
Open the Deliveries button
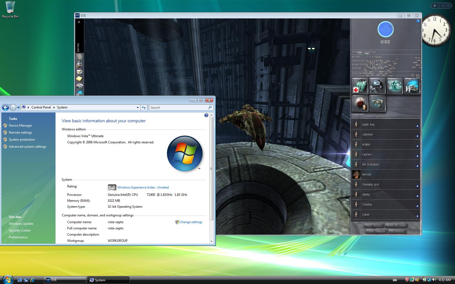(397, 232)
